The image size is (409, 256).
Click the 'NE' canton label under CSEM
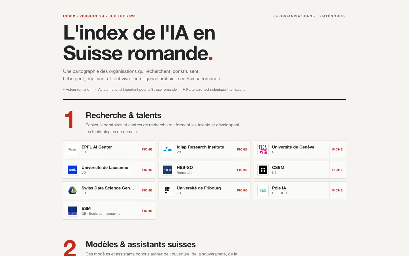(274, 173)
